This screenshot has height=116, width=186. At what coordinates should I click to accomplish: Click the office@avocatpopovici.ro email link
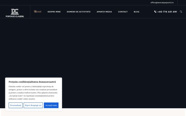click(162, 3)
